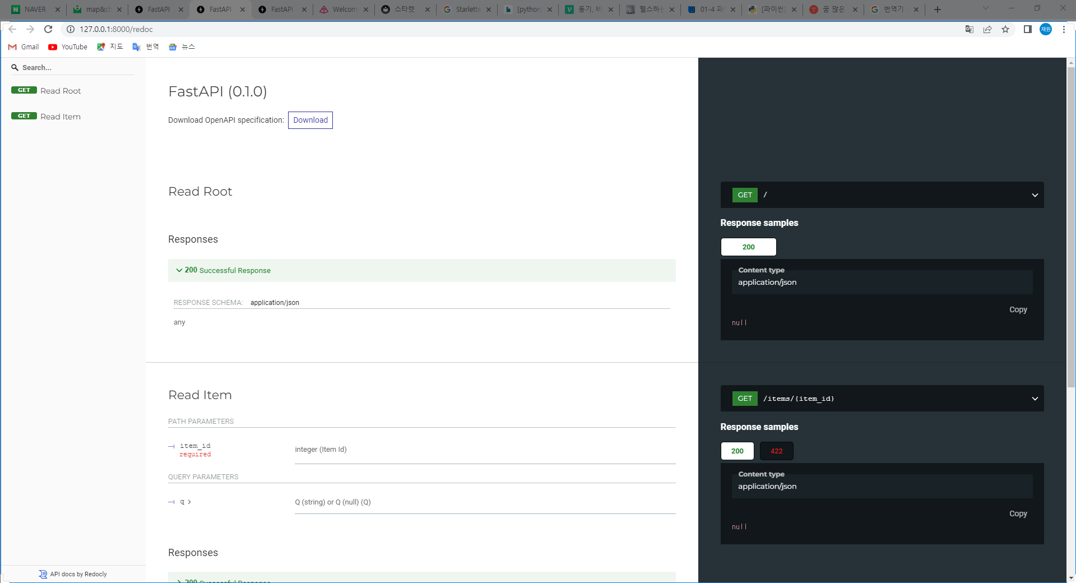Reload the Redoc page

click(x=48, y=29)
